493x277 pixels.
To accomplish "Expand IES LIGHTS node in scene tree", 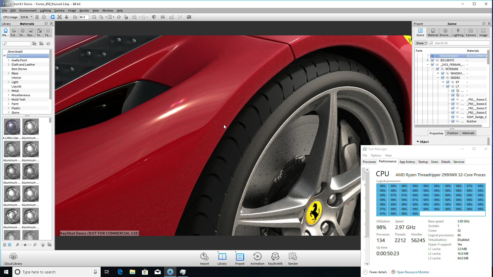I will pos(428,60).
